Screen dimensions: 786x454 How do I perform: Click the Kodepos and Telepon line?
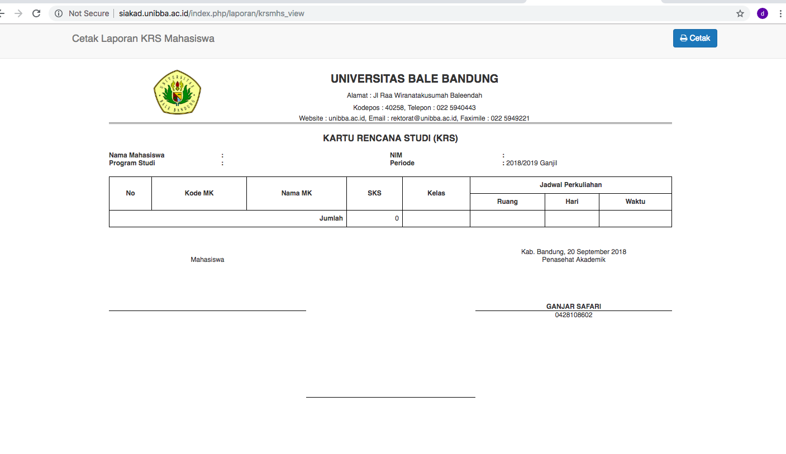pos(415,107)
